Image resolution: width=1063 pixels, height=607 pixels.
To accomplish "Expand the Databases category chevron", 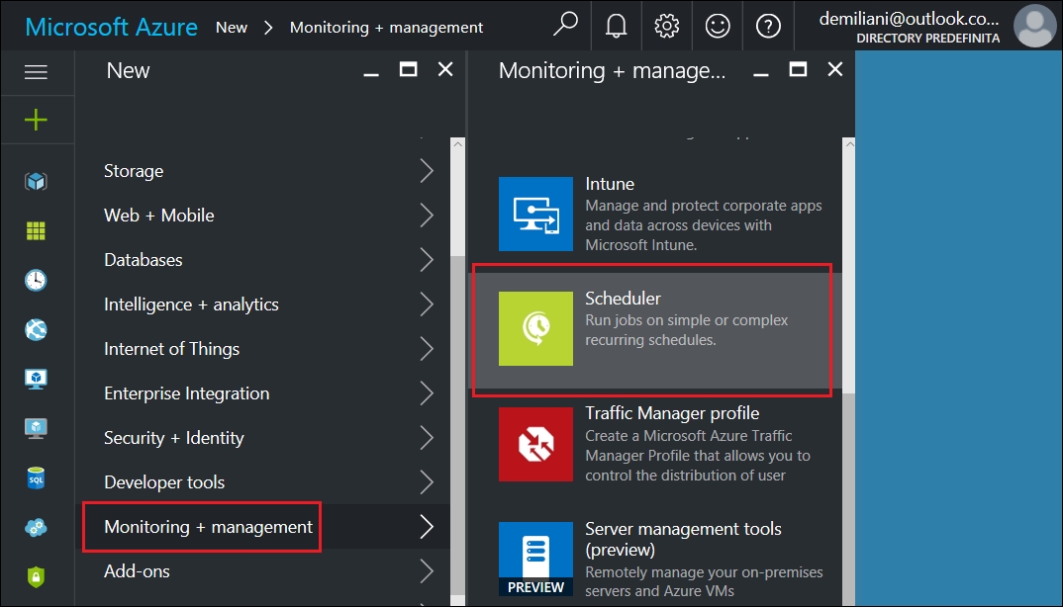I will (427, 259).
